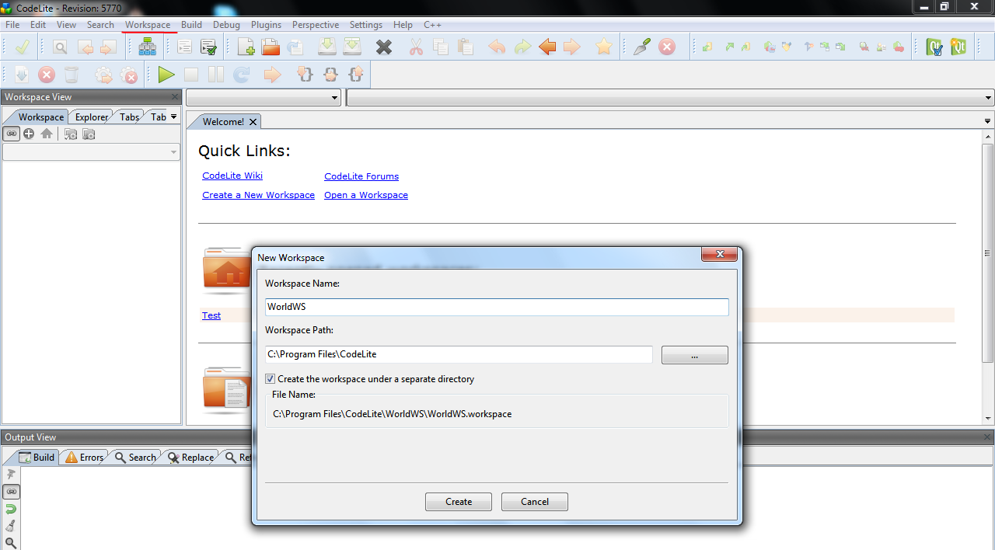Screen dimensions: 995x550
Task: Switch to the Search output tab
Action: tap(135, 458)
